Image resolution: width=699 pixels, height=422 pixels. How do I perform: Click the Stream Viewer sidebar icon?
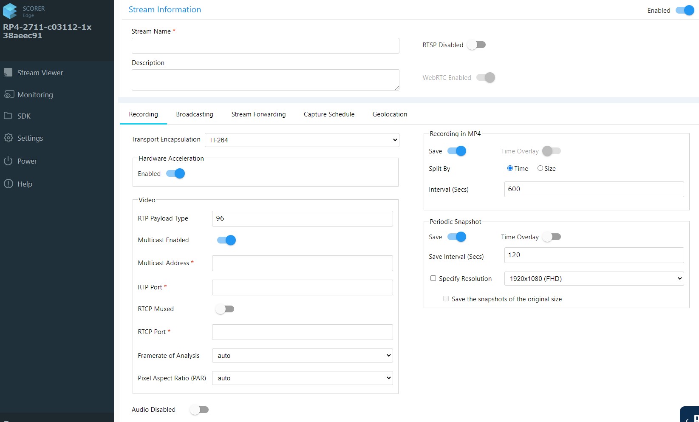pos(8,73)
